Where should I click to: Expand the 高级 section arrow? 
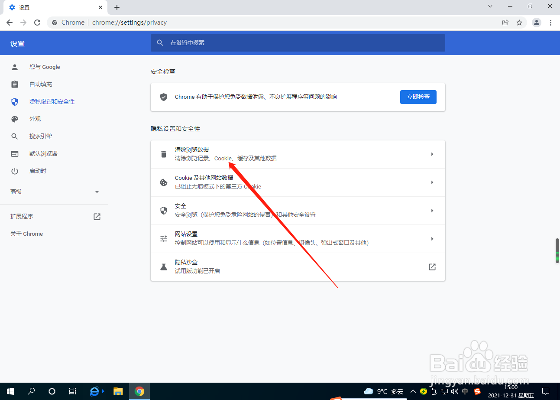click(97, 192)
